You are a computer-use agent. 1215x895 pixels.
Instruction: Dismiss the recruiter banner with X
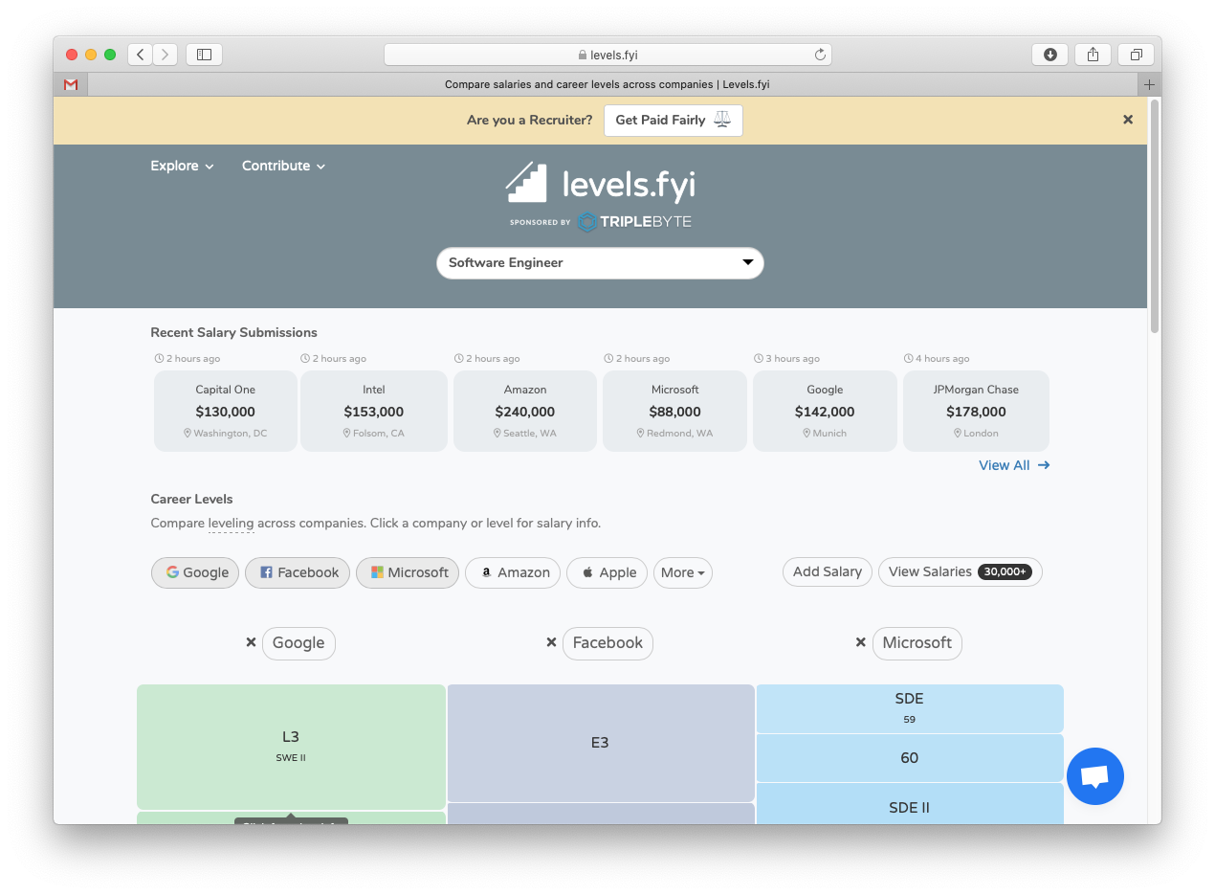[1128, 120]
